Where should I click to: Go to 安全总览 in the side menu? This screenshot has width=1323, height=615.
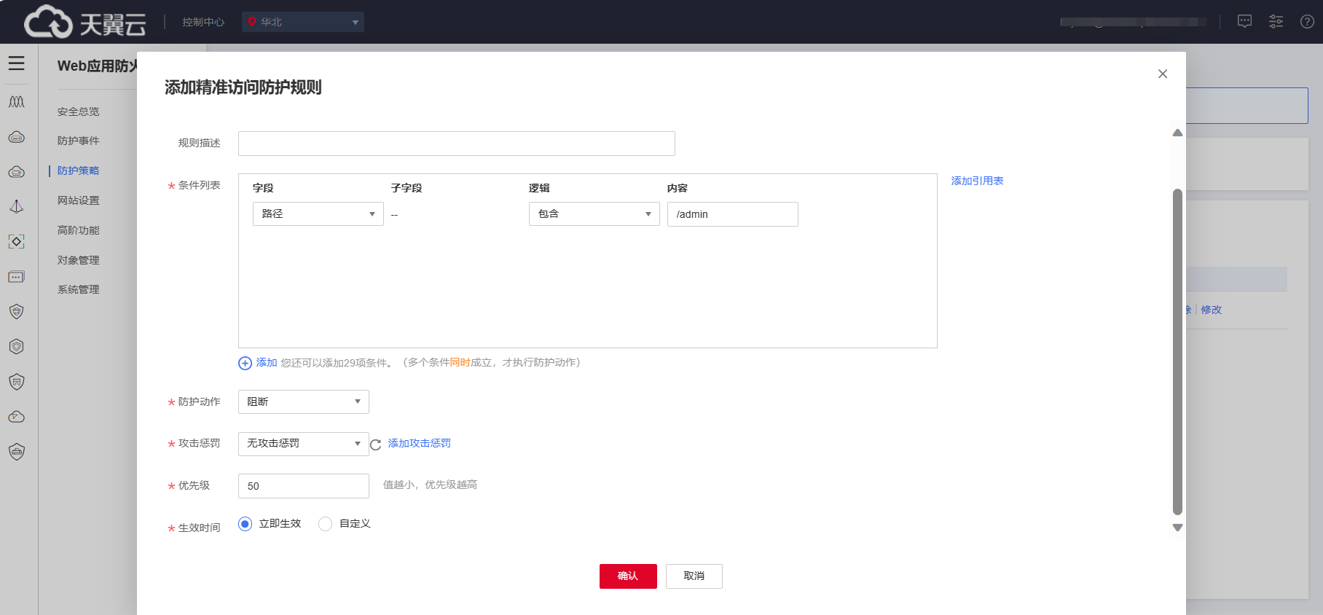(x=79, y=111)
